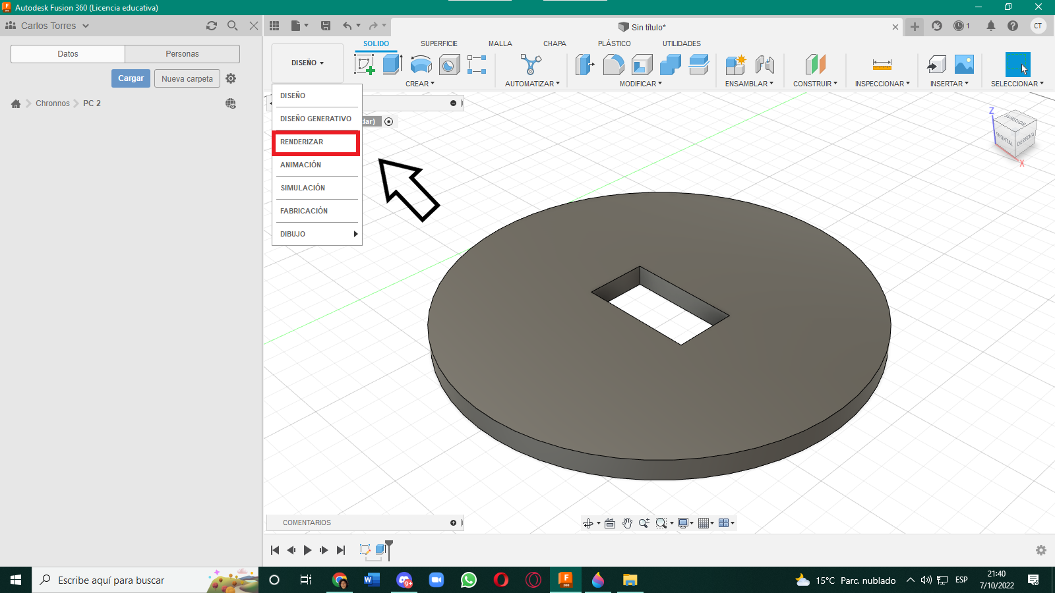Image resolution: width=1055 pixels, height=593 pixels.
Task: Select the Measure tool
Action: click(882, 65)
